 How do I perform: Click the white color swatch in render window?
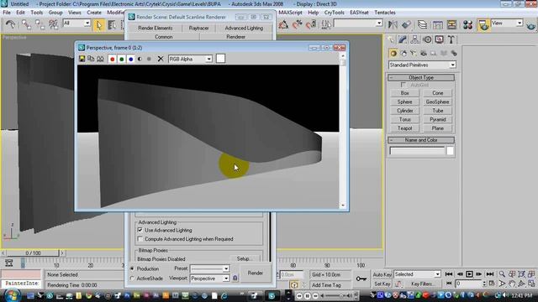220,59
